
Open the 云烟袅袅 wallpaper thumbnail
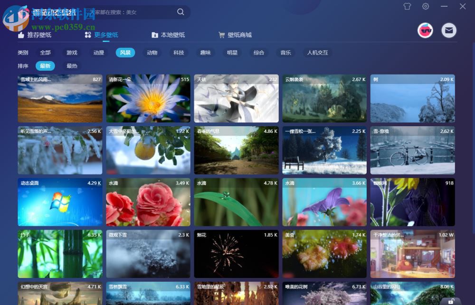pyautogui.click(x=324, y=98)
